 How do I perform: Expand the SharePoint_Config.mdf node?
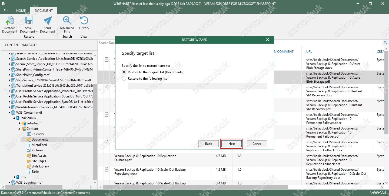point(9,75)
